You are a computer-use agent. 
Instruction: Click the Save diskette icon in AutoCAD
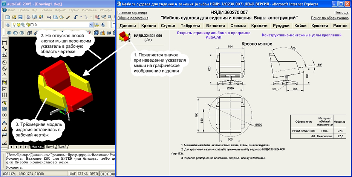20,17
